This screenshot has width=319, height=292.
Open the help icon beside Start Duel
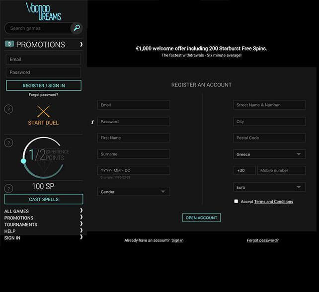tap(8, 109)
